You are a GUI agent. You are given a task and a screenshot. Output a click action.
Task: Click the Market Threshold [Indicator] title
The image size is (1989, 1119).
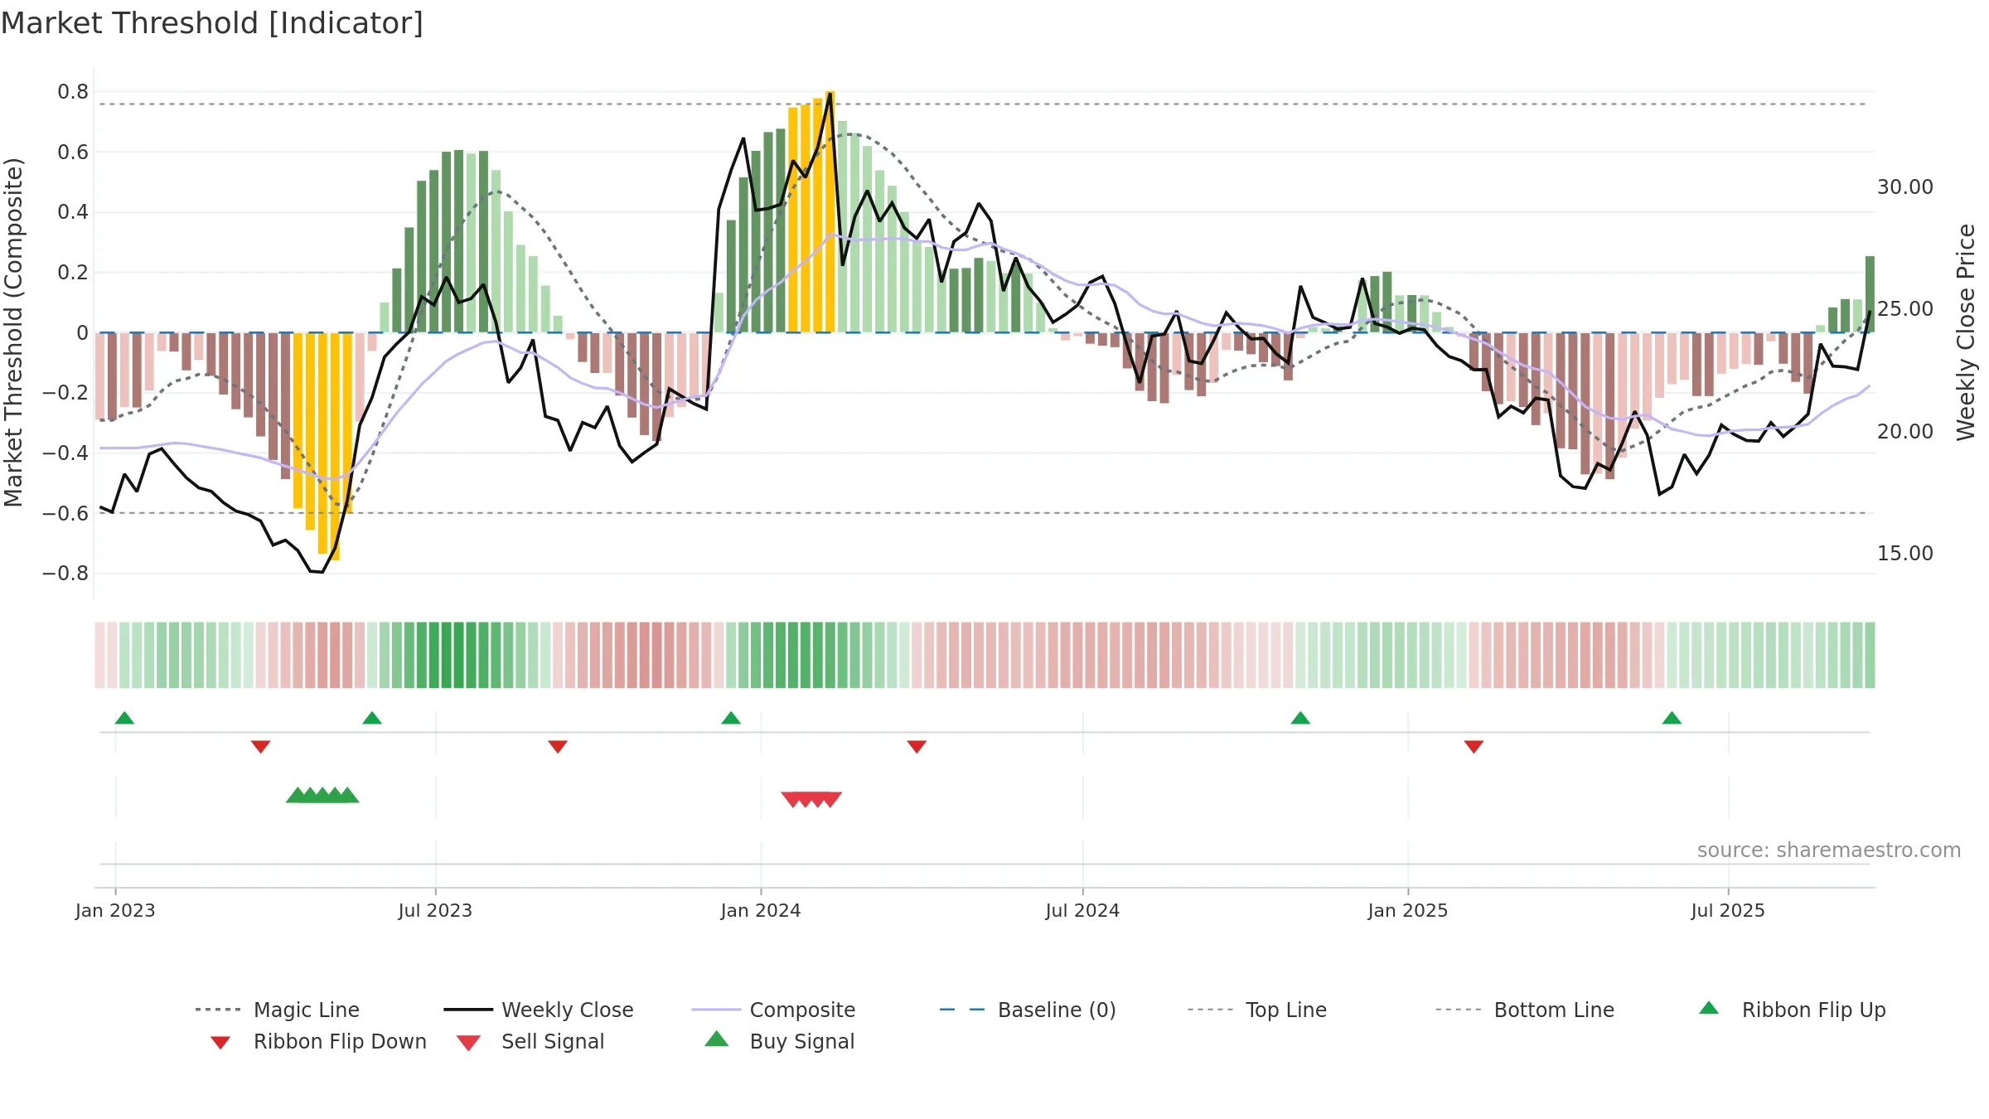(212, 23)
